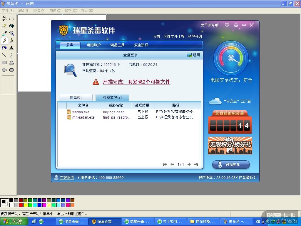This screenshot has width=301, height=226.
Task: Sort by 处理结果 column header
Action: tap(143, 105)
